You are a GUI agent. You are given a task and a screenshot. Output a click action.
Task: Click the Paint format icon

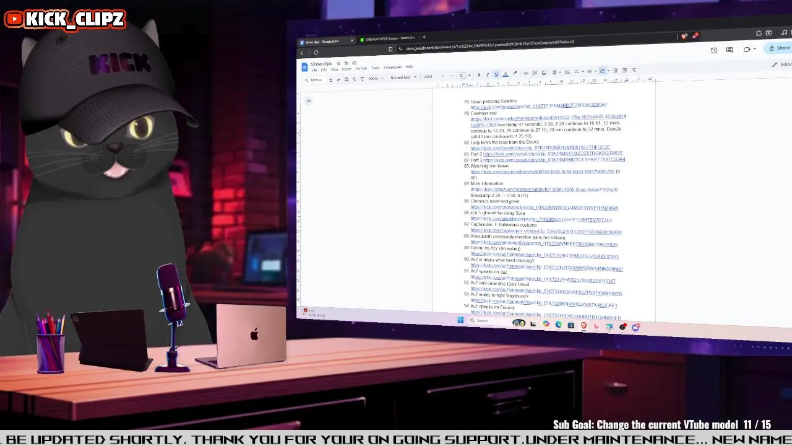362,79
